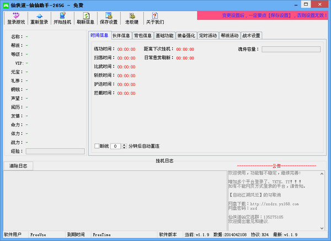Click the app icon in title bar
This screenshot has height=241, width=331.
click(x=6, y=4)
